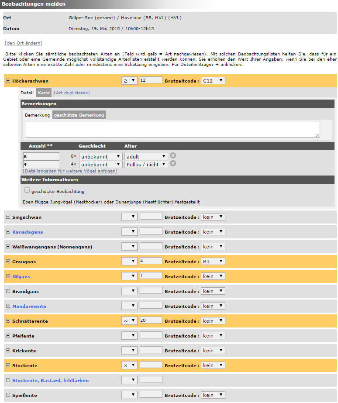338x403 pixels.
Task: Click Schnatterente count field showing 20
Action: click(151, 320)
